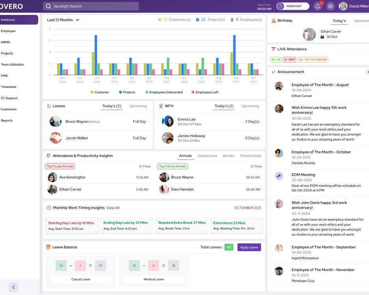Click the Customer(s) count icon
369x295 pixels.
point(160,20)
